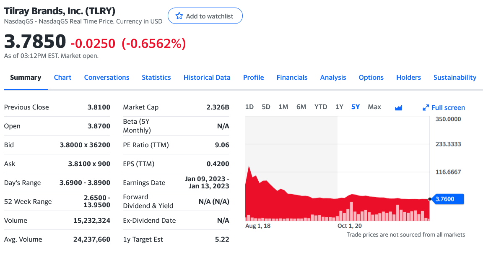Choose the YTD chart range
The width and height of the screenshot is (483, 258).
tap(321, 107)
